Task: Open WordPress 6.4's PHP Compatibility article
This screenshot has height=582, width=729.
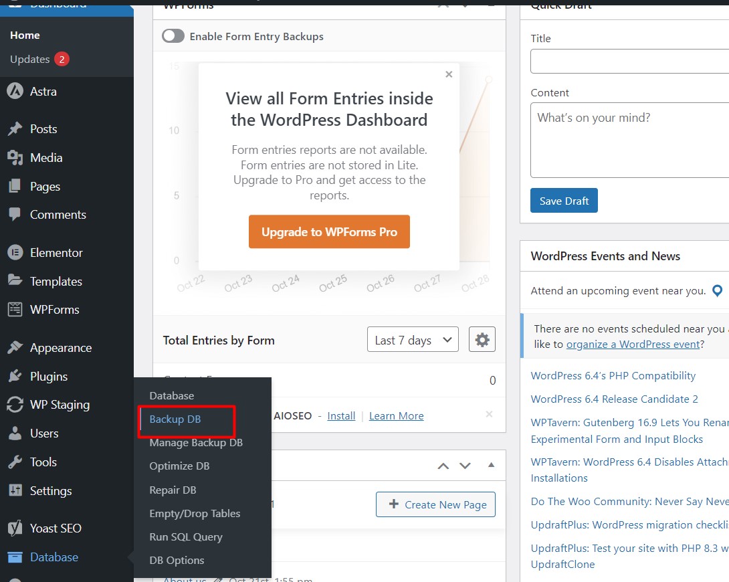Action: click(613, 375)
